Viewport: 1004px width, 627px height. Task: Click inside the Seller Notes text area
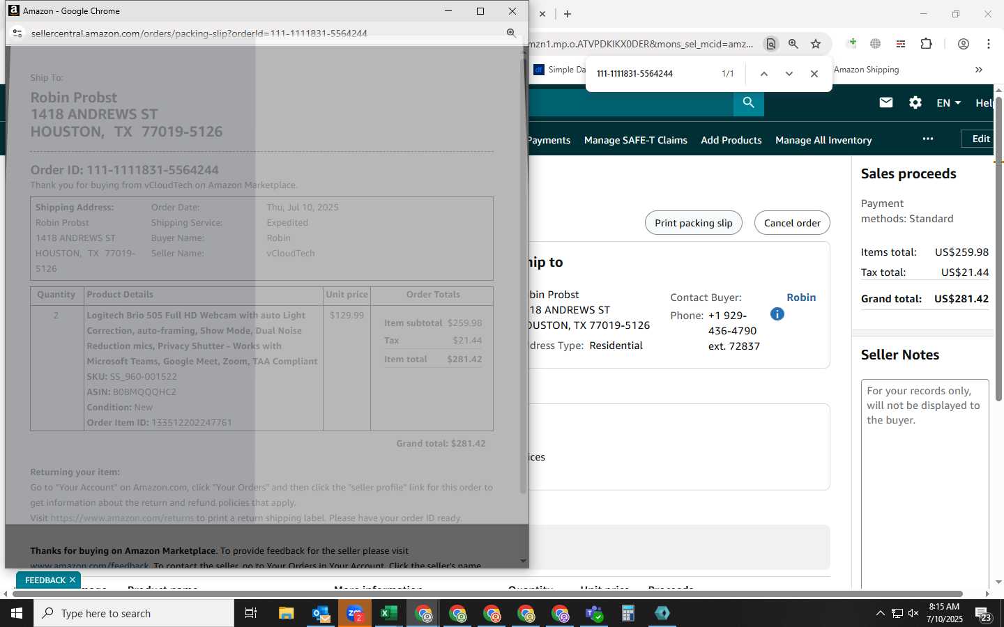(925, 484)
